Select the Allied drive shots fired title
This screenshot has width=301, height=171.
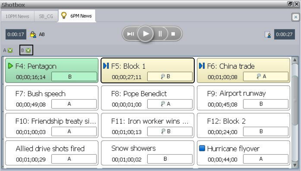[x=50, y=148]
